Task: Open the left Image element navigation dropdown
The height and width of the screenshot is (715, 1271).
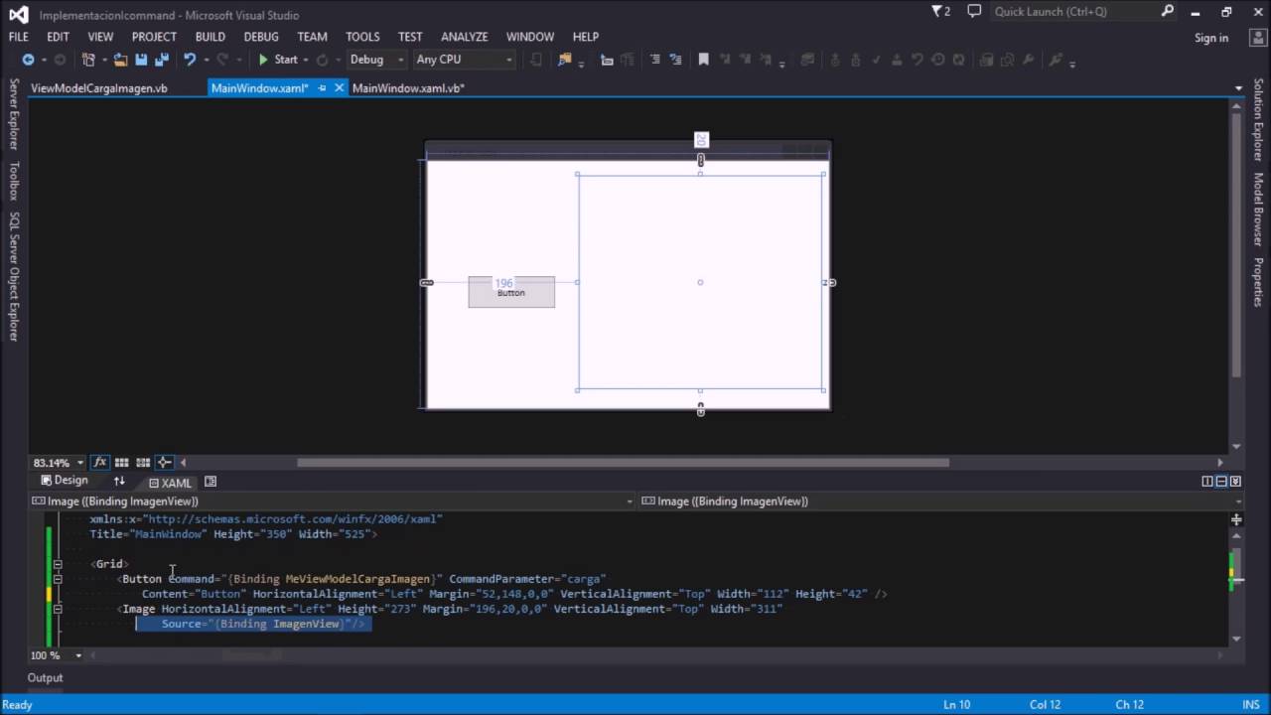Action: coord(630,501)
